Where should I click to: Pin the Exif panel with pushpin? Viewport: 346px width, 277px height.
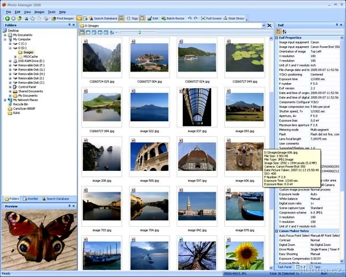(338, 25)
